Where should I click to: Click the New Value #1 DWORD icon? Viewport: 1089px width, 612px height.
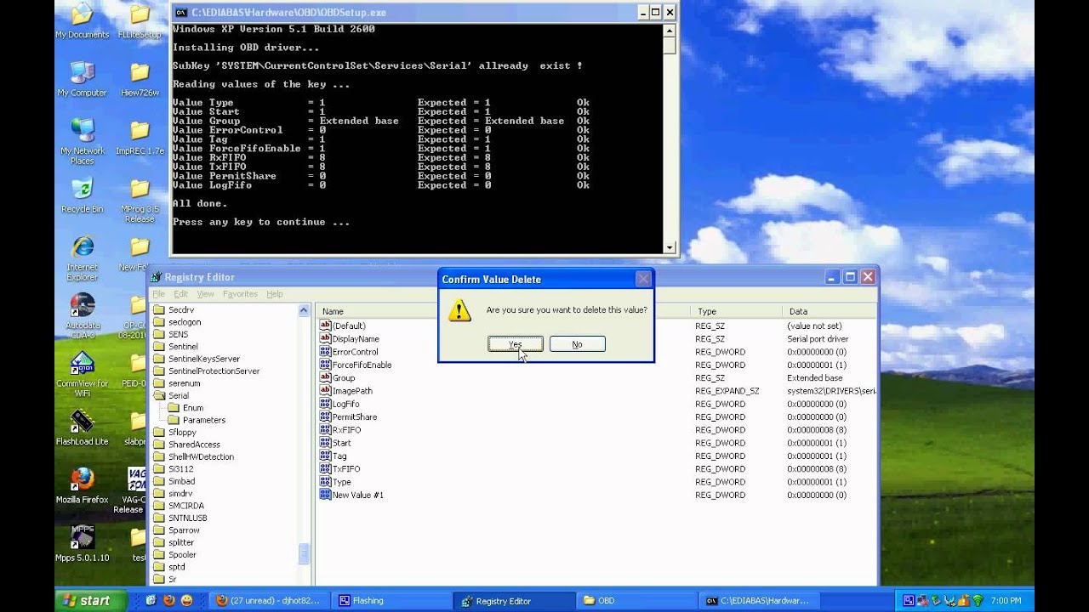[x=325, y=495]
